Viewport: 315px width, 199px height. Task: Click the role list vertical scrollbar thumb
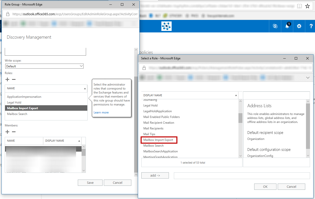coord(240,118)
